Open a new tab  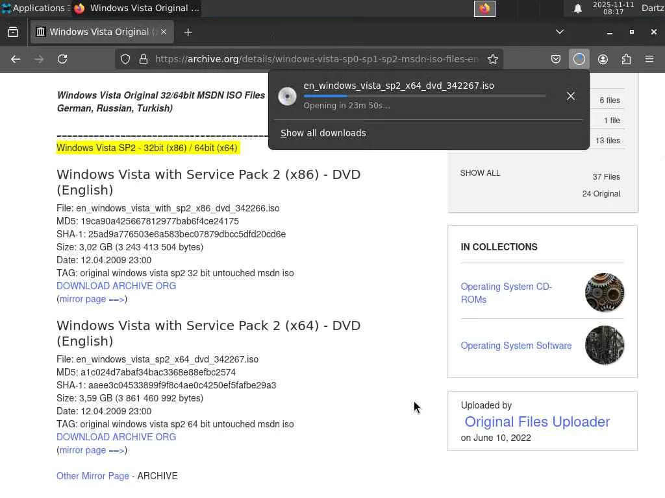[x=188, y=32]
